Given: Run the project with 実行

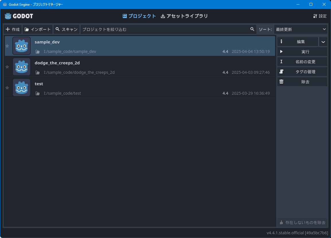Looking at the screenshot, I should pyautogui.click(x=302, y=51).
